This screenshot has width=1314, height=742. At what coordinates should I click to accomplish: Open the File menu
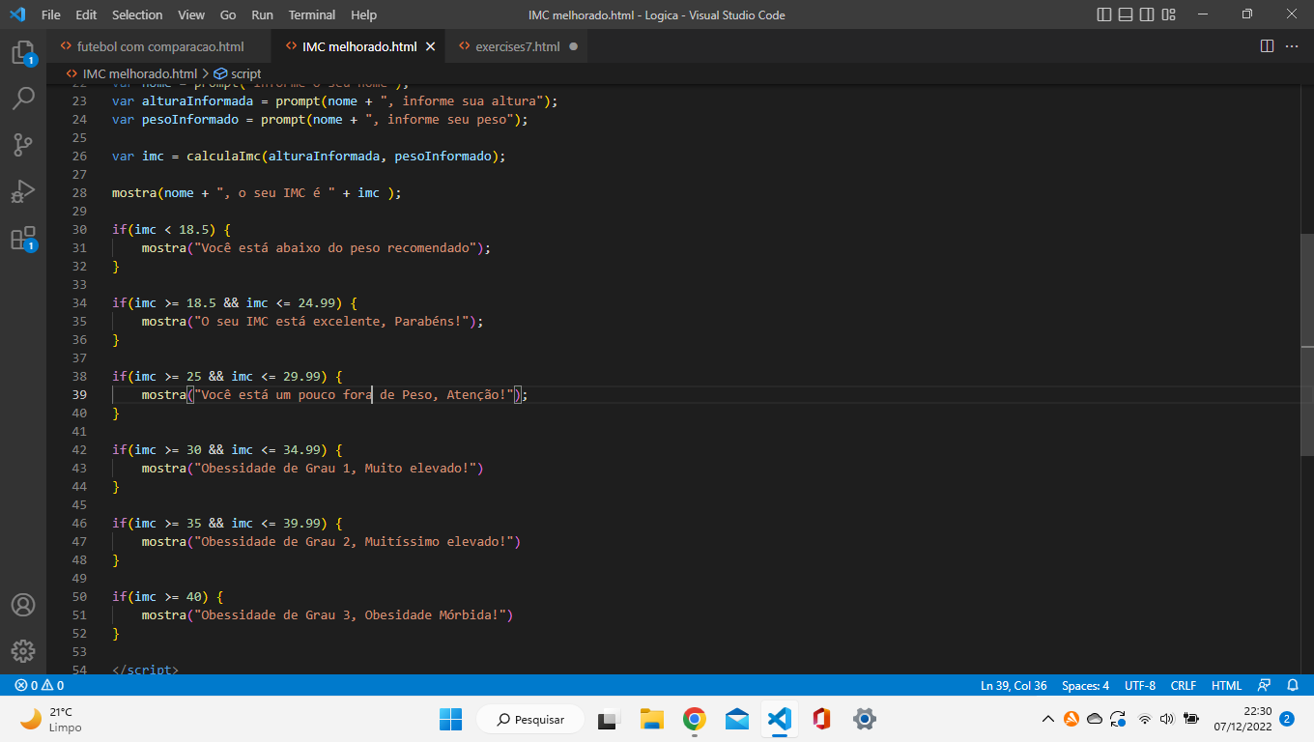[x=51, y=14]
